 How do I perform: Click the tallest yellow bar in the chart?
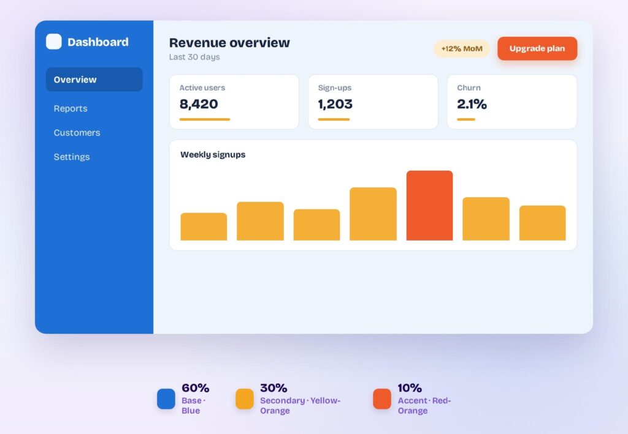(x=373, y=214)
